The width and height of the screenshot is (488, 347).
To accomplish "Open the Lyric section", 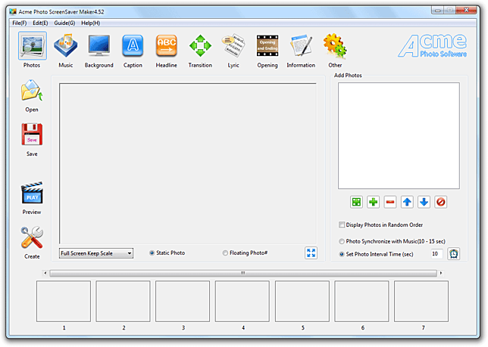I will [x=233, y=46].
